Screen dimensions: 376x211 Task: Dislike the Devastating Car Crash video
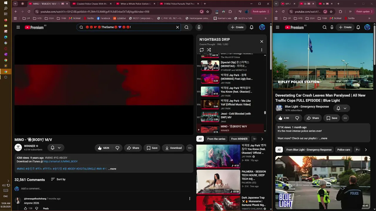(x=297, y=118)
